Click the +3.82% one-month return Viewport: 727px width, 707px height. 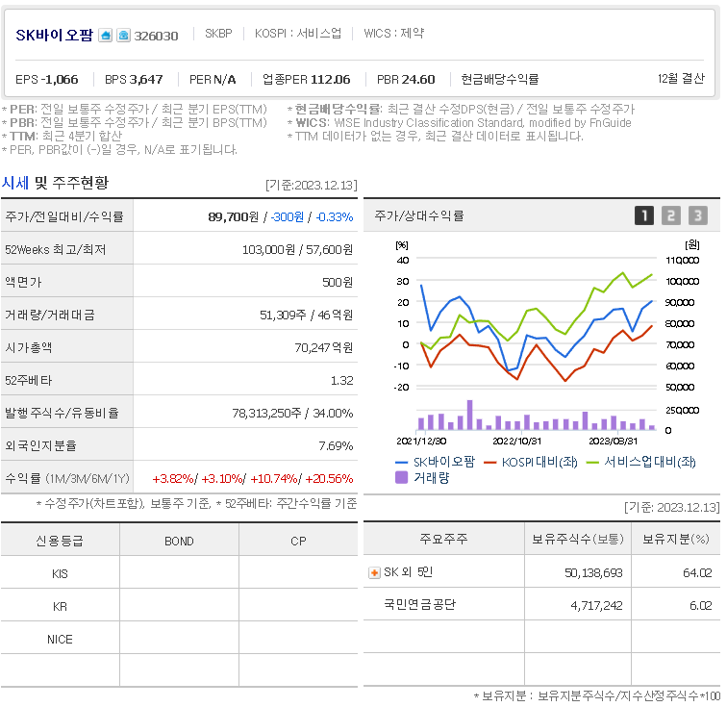173,479
